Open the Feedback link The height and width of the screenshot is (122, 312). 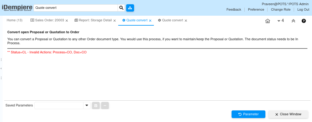[234, 9]
